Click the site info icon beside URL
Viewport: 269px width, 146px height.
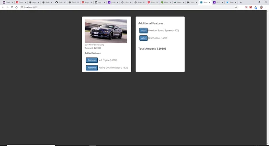[22, 7]
